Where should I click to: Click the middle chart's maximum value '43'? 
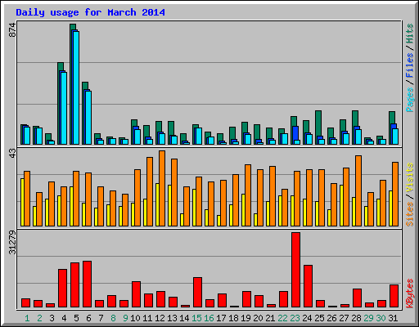coord(12,153)
